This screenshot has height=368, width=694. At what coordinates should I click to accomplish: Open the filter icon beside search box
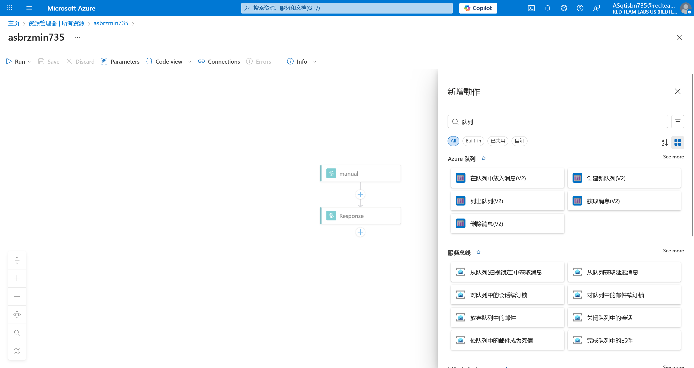point(677,122)
